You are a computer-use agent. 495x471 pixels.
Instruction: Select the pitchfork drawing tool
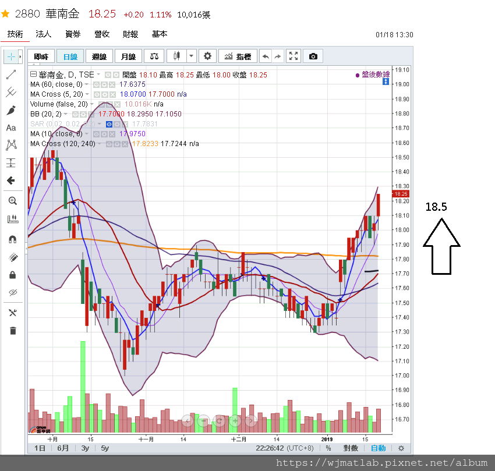click(x=11, y=92)
